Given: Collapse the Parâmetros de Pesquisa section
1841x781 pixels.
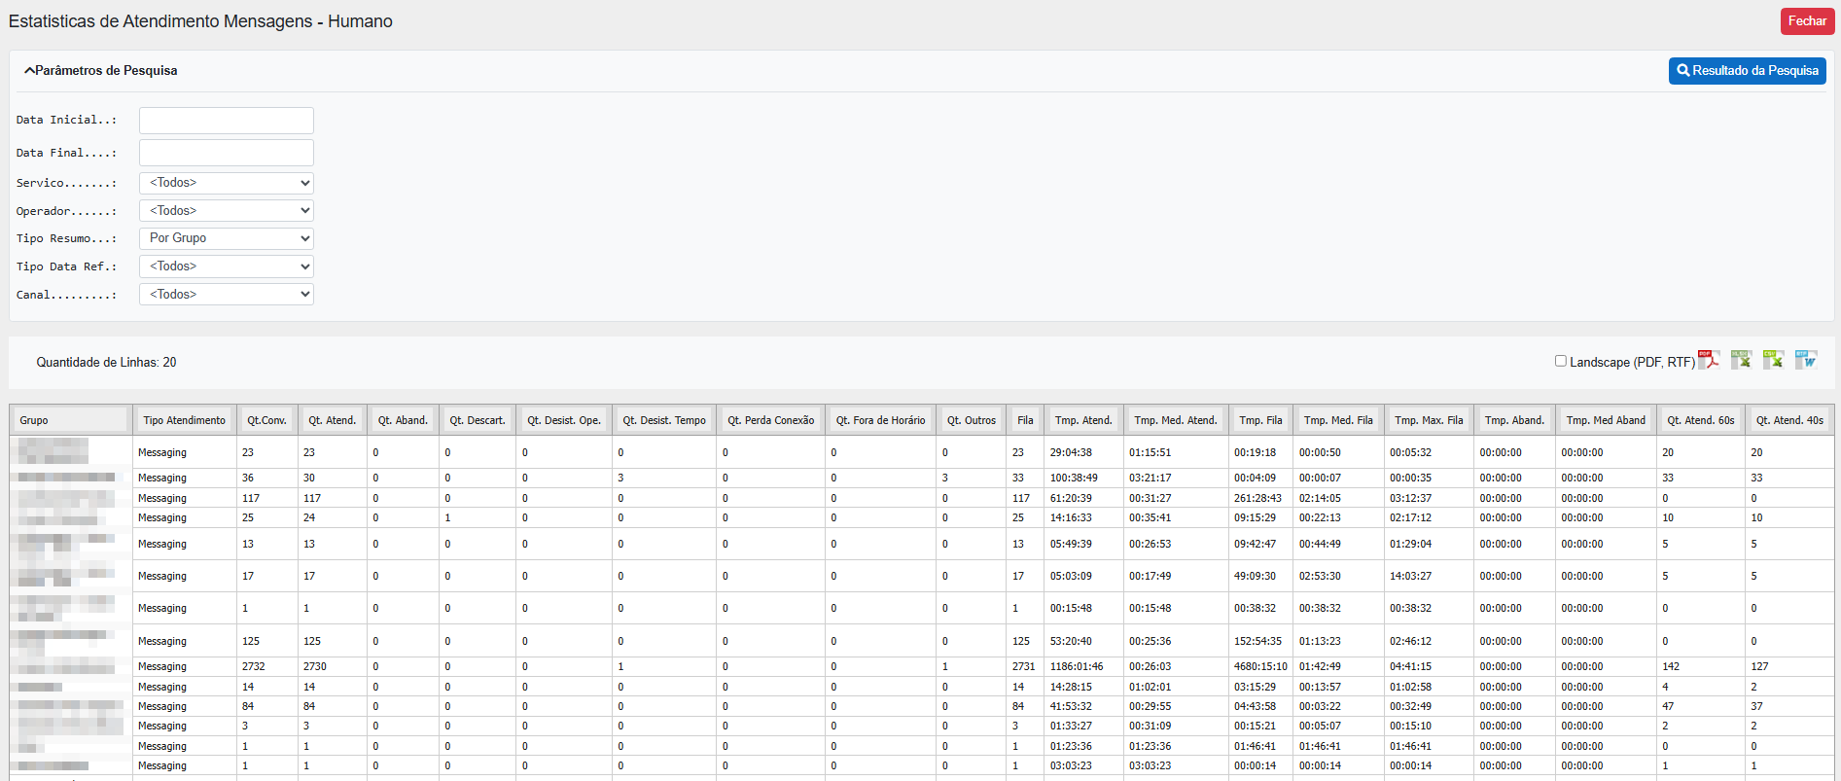Looking at the screenshot, I should [x=101, y=71].
